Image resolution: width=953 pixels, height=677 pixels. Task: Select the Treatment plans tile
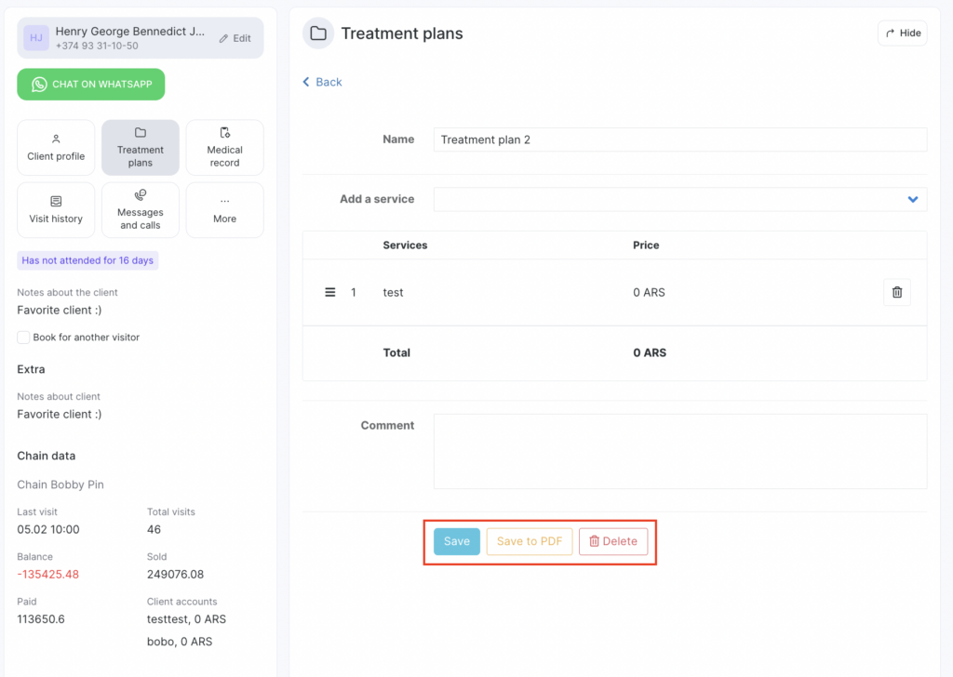[140, 147]
